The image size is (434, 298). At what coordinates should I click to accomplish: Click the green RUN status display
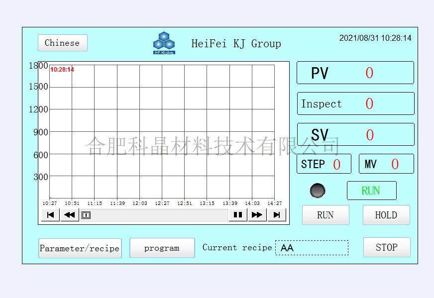(371, 191)
